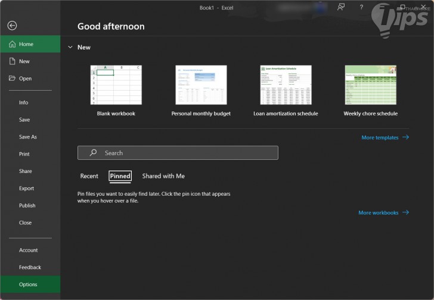Image resolution: width=434 pixels, height=300 pixels.
Task: Open the Info page
Action: (30, 103)
